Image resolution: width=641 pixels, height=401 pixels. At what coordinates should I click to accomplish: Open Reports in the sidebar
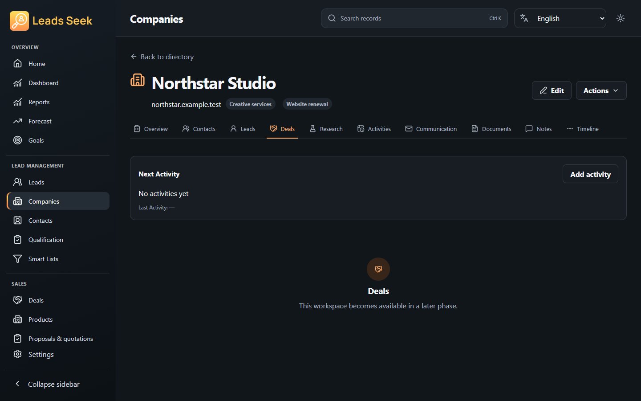[58, 102]
